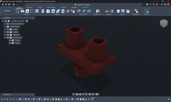The width and height of the screenshot is (171, 102).
Task: Open the Modify dropdown menu
Action: [x=58, y=14]
